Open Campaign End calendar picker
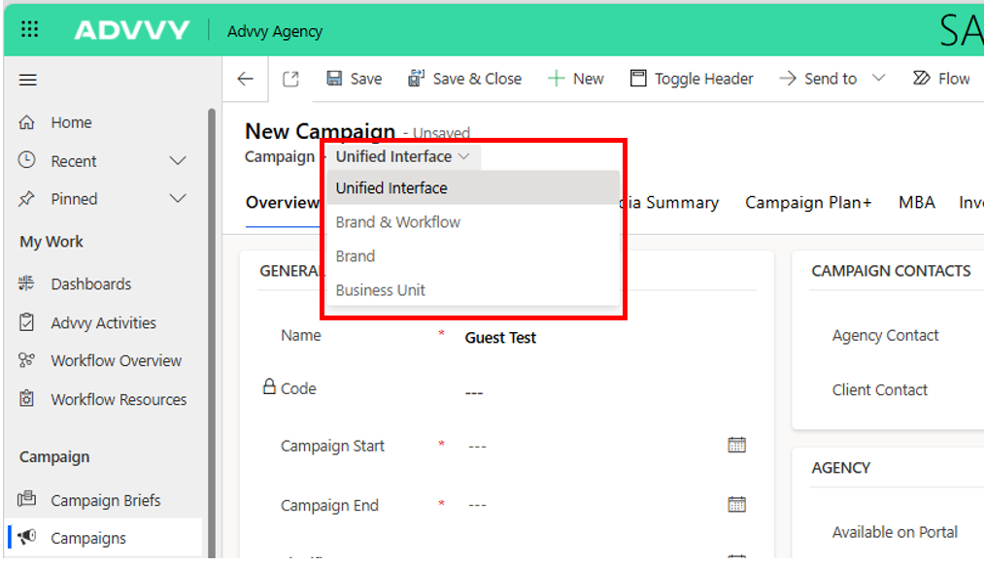Image resolution: width=984 pixels, height=566 pixels. [737, 504]
